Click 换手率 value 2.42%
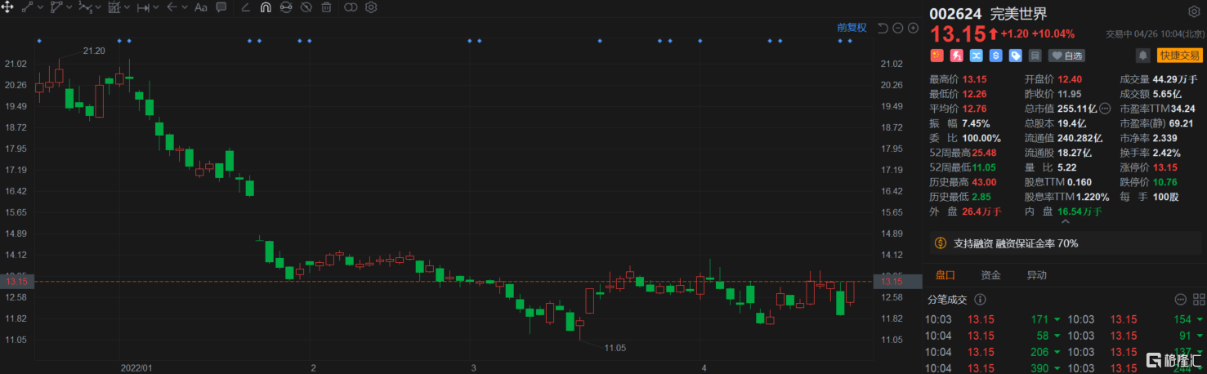 point(1168,153)
